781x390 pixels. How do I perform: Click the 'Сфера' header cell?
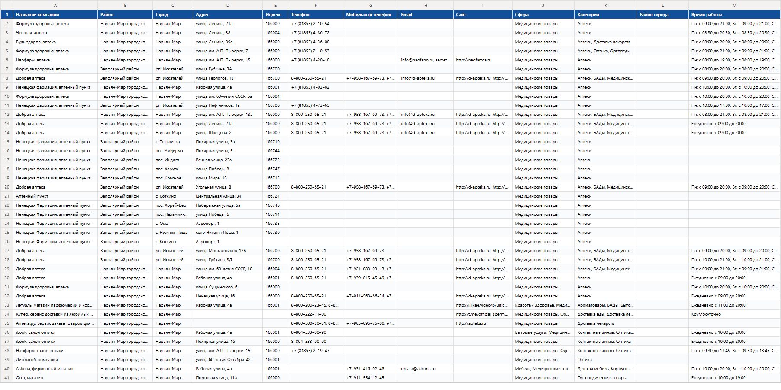(543, 14)
